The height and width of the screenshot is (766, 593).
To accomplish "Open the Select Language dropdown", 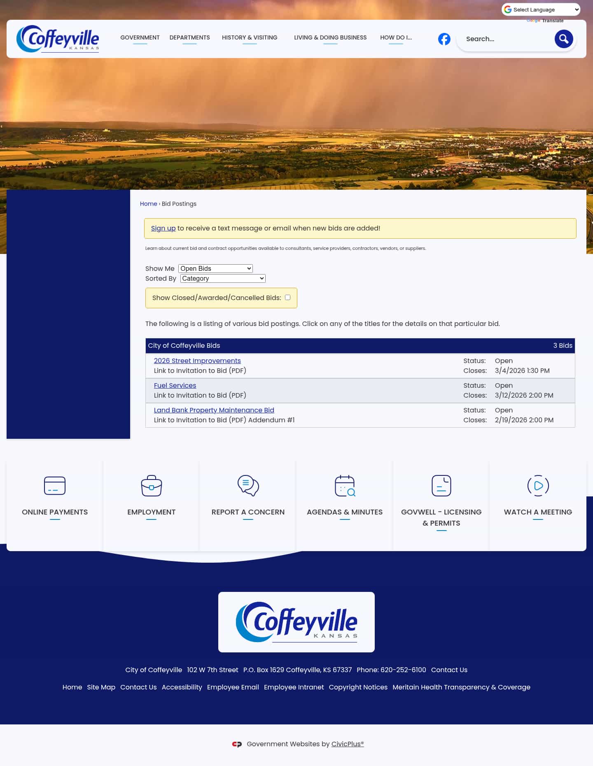I will [x=541, y=9].
